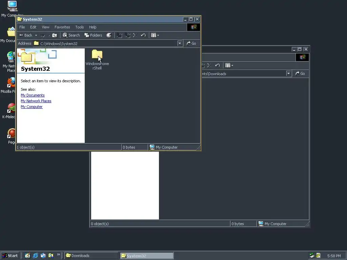Toggle the Folders pane button

(x=93, y=35)
